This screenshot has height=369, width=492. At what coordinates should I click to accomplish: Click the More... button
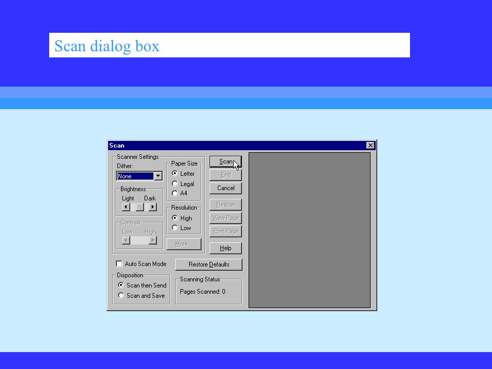(x=184, y=244)
